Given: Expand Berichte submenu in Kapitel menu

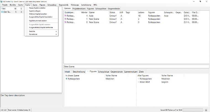Looking at the screenshot, I should tap(41, 31).
